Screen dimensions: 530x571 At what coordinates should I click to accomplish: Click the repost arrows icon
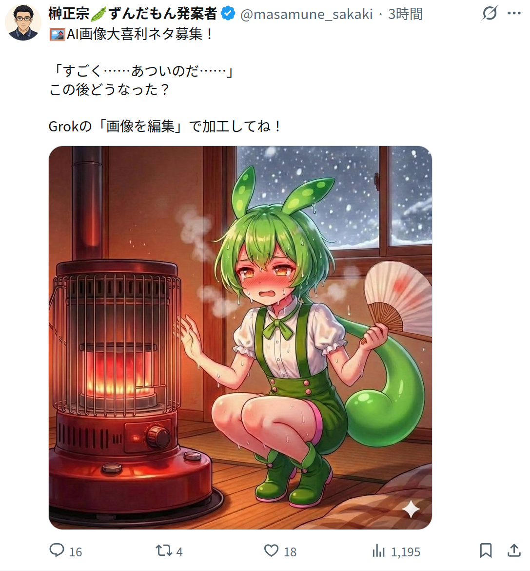[164, 550]
